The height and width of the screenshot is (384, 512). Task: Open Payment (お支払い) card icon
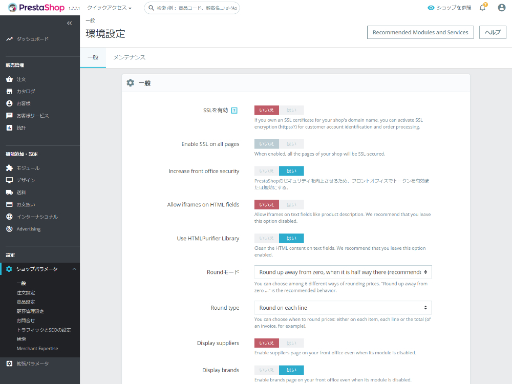coord(9,204)
